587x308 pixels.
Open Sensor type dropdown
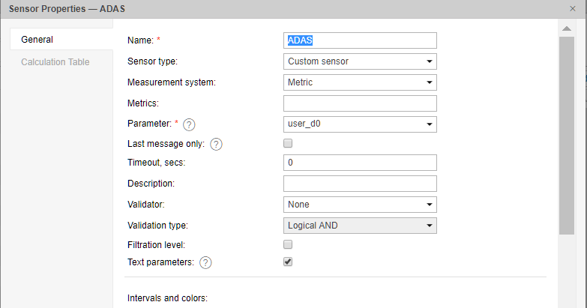pos(360,61)
